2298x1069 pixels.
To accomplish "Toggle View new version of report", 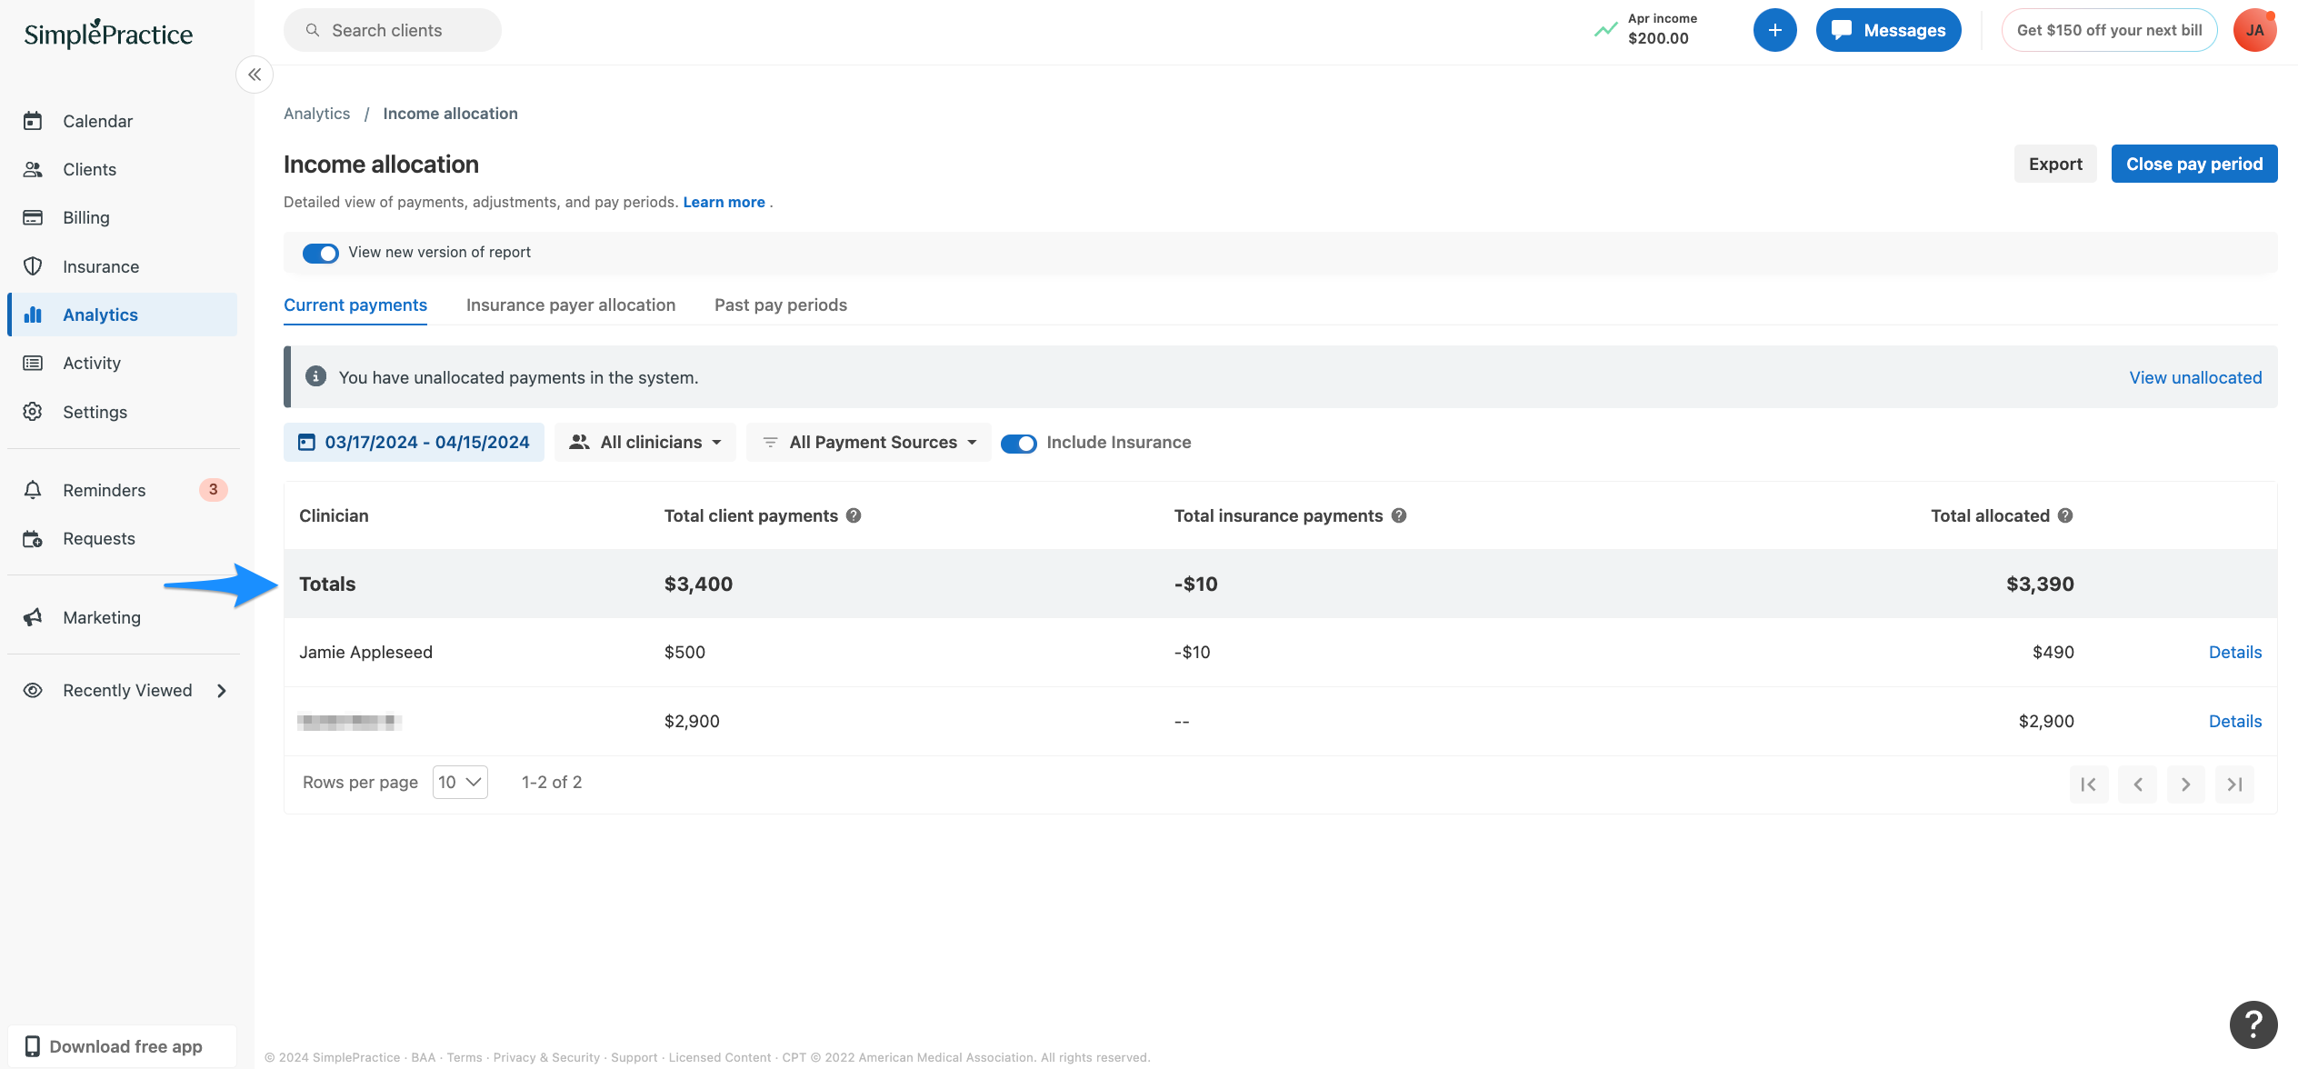I will pyautogui.click(x=320, y=253).
